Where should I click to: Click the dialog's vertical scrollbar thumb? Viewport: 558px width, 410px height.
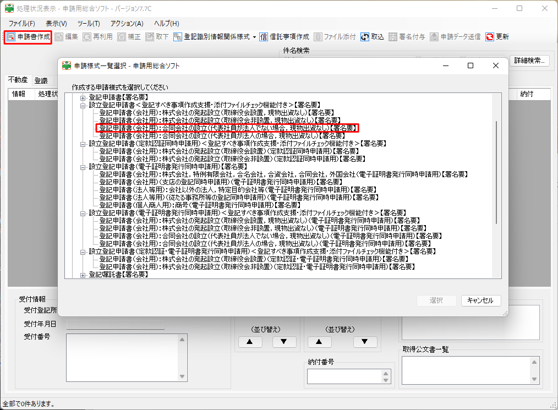pos(497,171)
